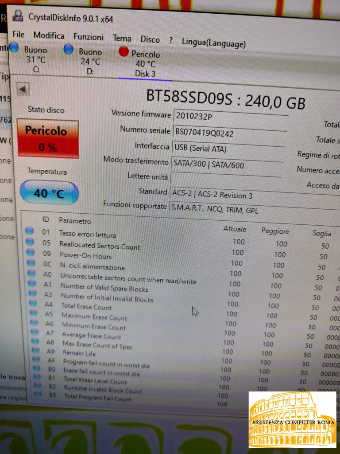Image resolution: width=340 pixels, height=454 pixels.
Task: Click the Soglia column header
Action: click(321, 233)
